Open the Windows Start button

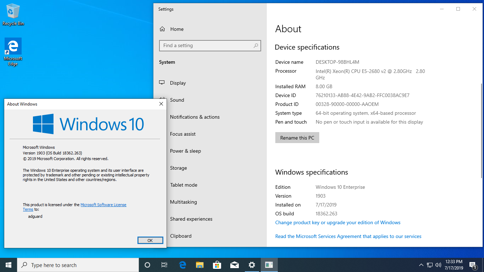9,265
